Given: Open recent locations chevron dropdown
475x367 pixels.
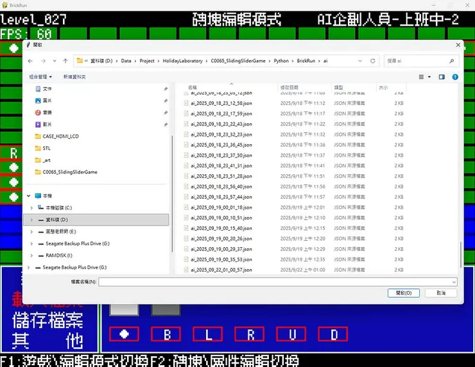Looking at the screenshot, I should coord(55,61).
